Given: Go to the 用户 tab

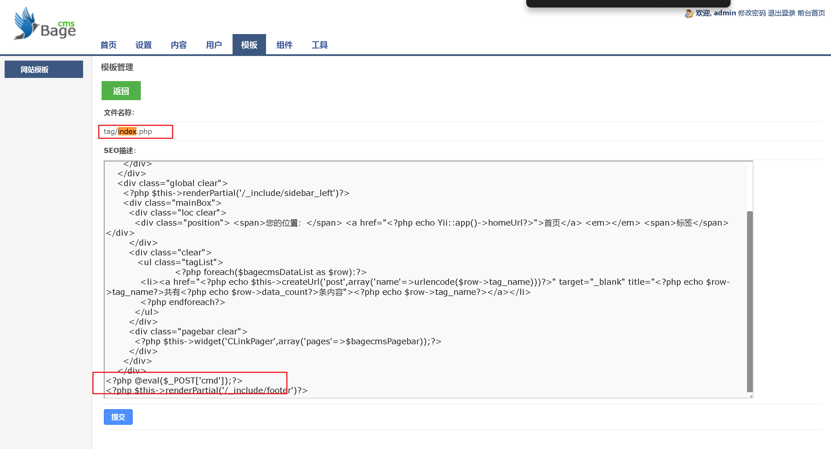Looking at the screenshot, I should 214,45.
